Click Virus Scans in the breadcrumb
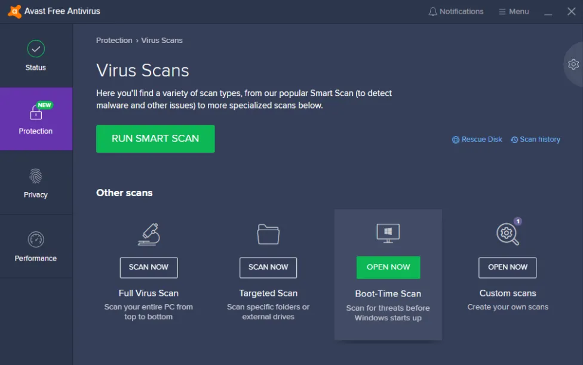583x365 pixels. tap(162, 40)
